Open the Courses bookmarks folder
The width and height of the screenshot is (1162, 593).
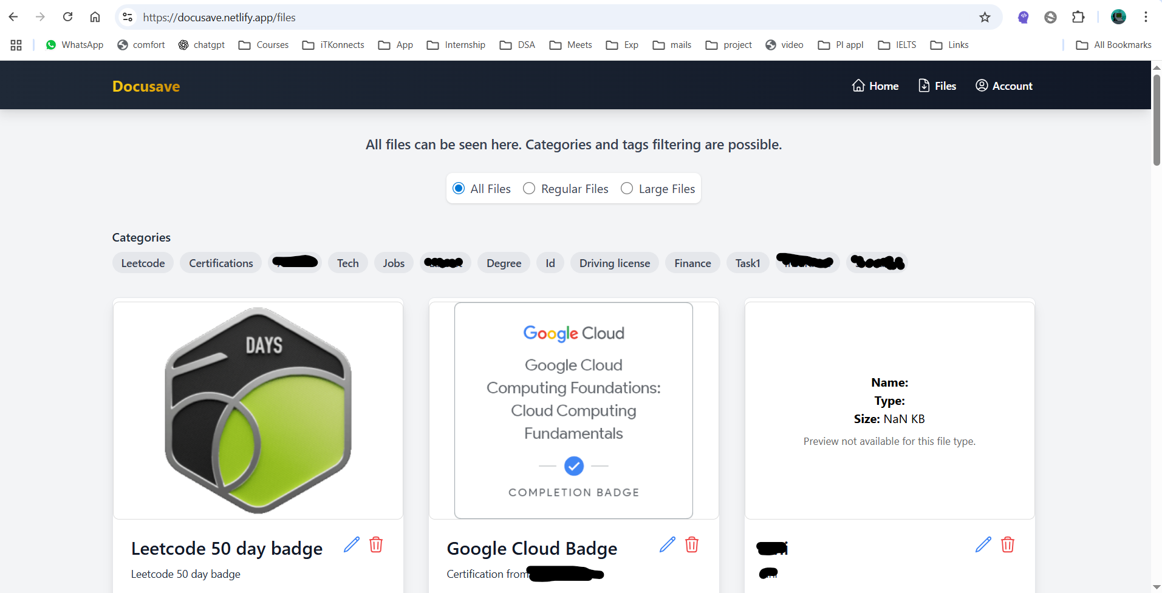[x=264, y=45]
